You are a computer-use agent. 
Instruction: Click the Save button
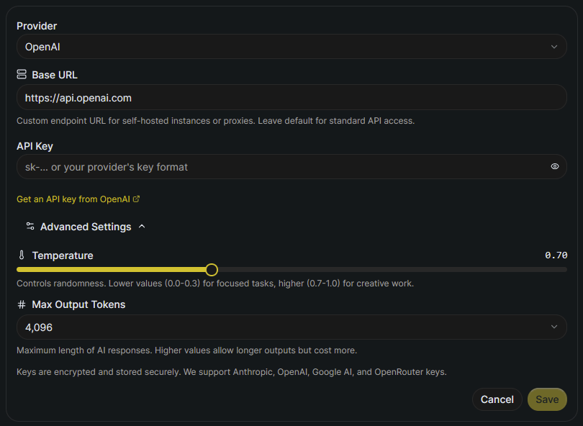pos(547,399)
